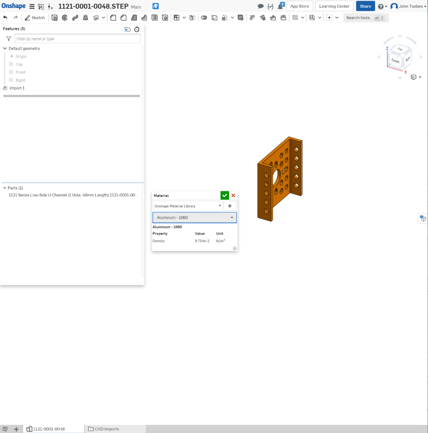The height and width of the screenshot is (433, 428).
Task: Open the custom features dropdown arrow
Action: [x=337, y=18]
